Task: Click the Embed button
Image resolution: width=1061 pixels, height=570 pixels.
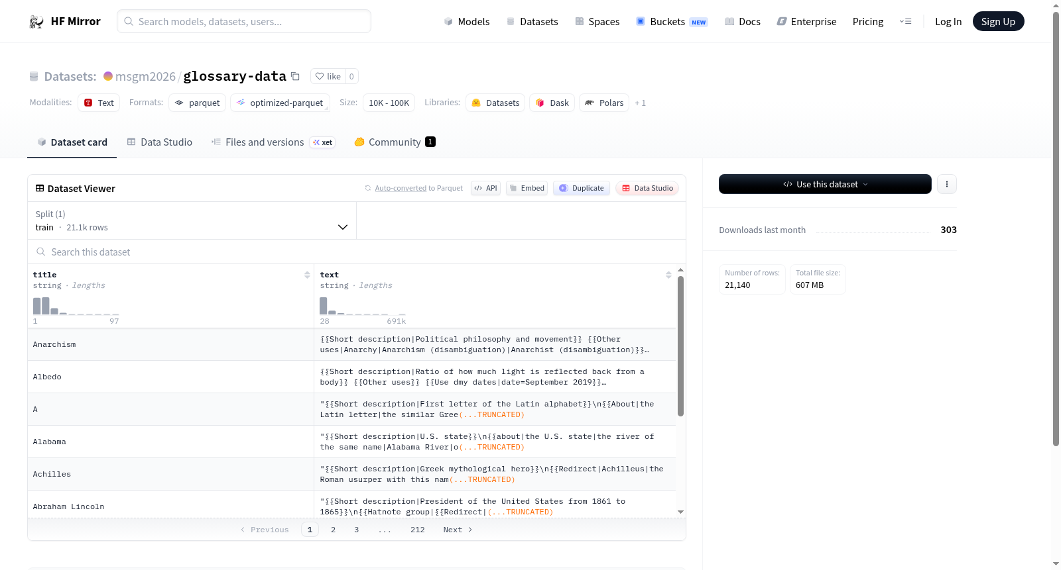Action: (527, 188)
